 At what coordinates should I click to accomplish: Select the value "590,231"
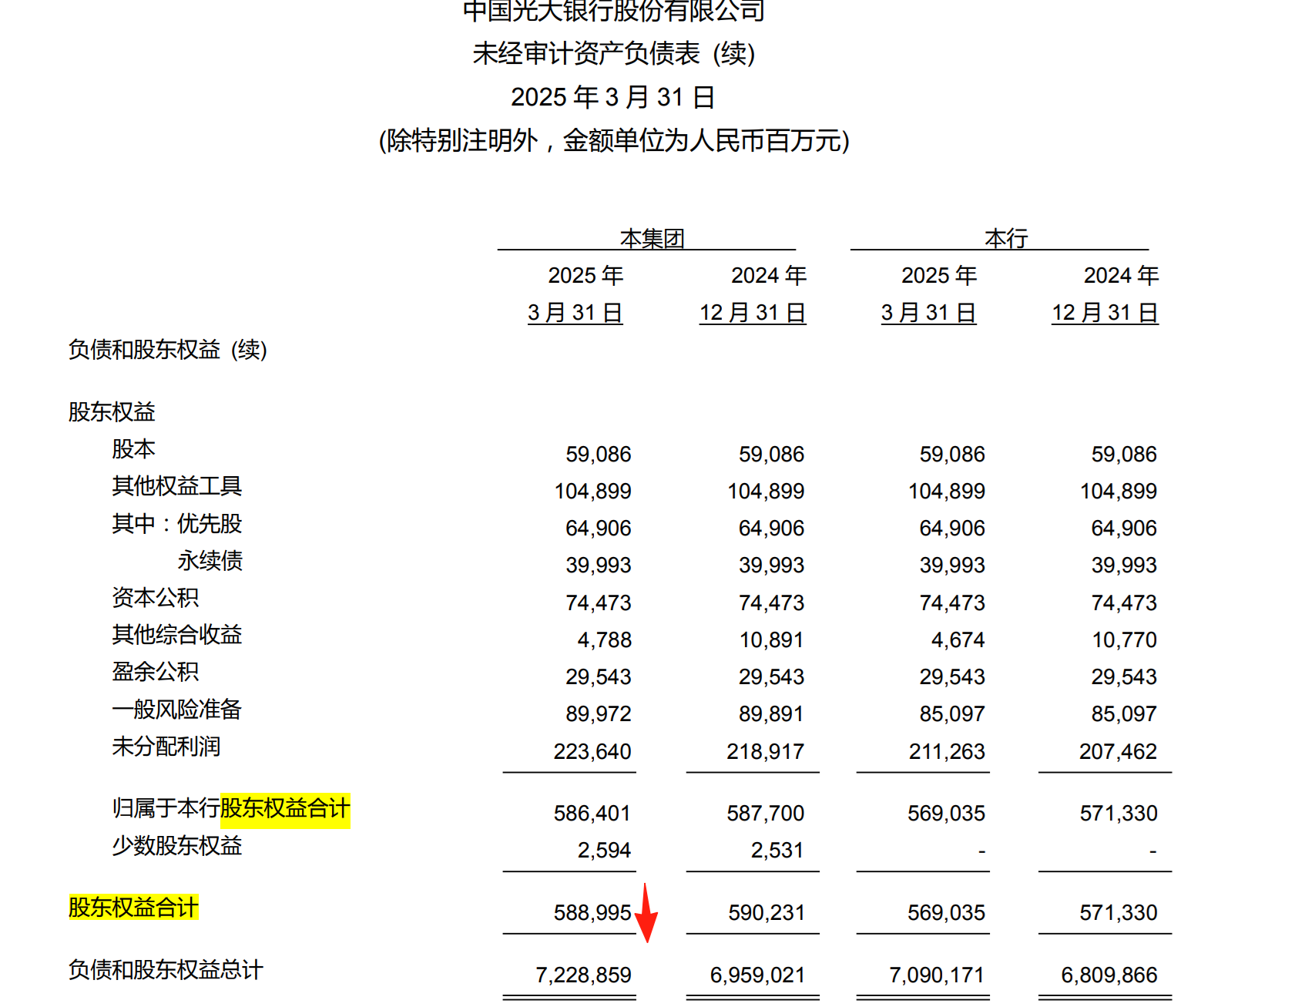click(x=766, y=913)
